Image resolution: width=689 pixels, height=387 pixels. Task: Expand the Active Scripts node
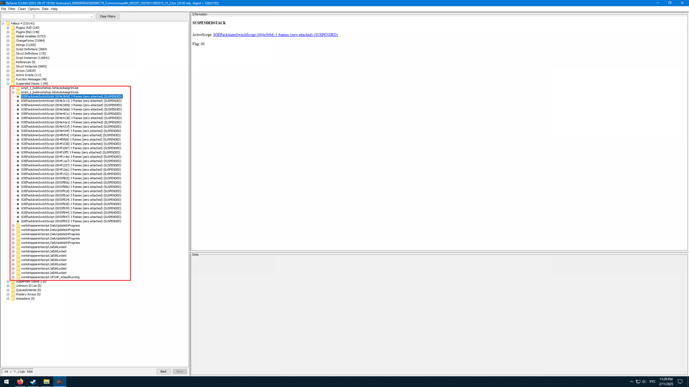[x=8, y=75]
